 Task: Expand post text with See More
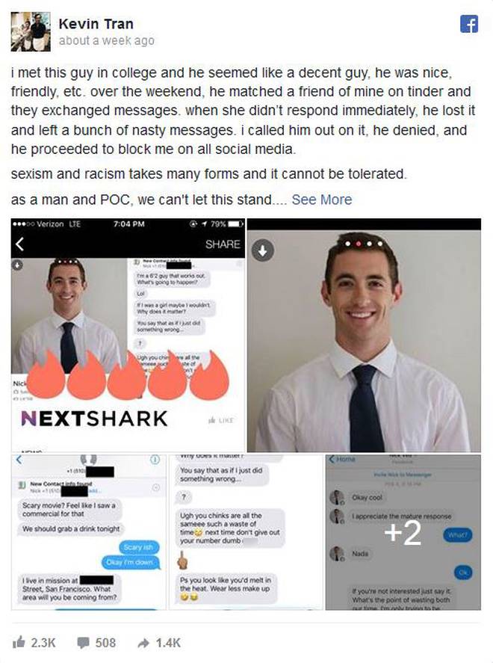click(x=321, y=200)
